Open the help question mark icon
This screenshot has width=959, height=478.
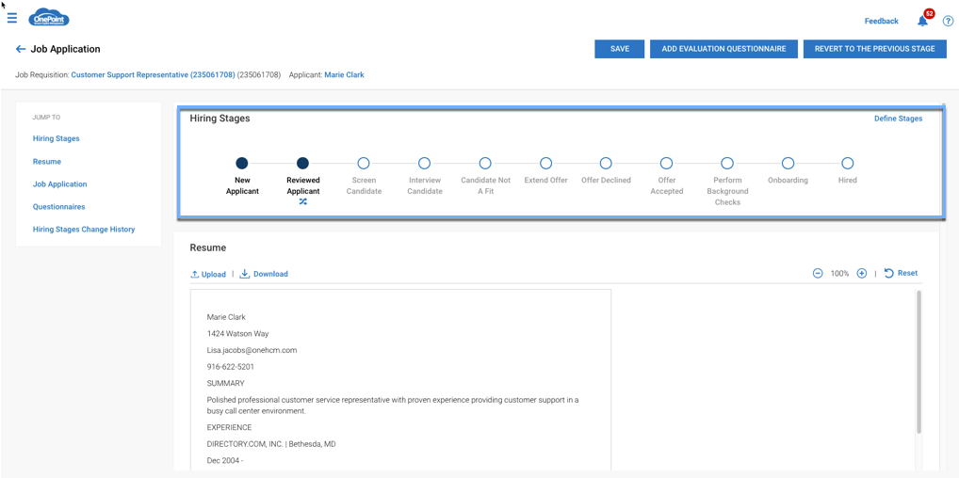click(948, 22)
